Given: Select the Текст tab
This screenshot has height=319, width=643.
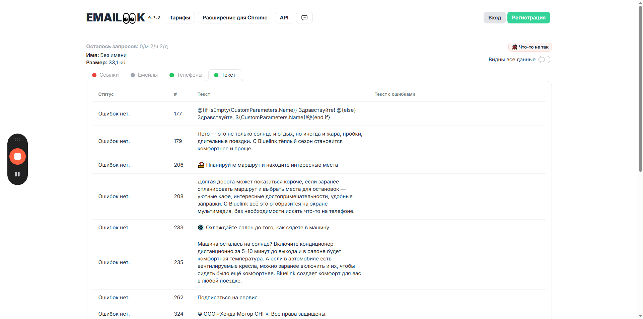Looking at the screenshot, I should 225,75.
